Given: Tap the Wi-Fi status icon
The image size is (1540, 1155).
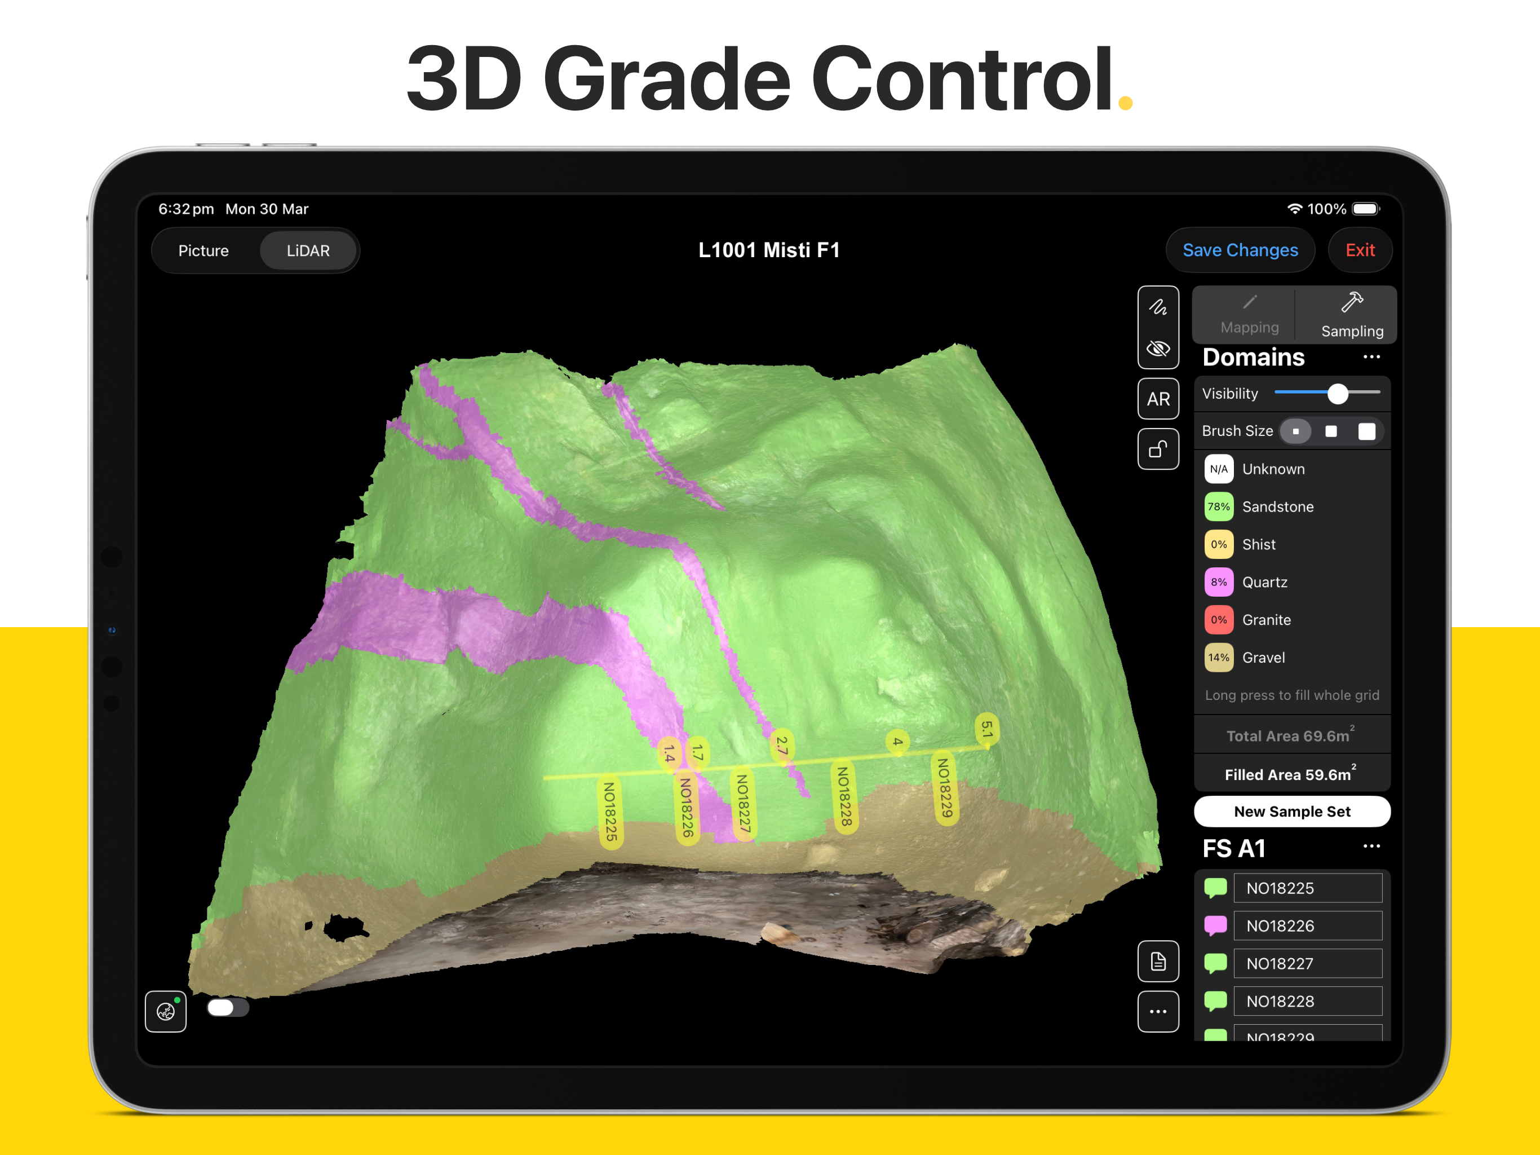Looking at the screenshot, I should click(x=1294, y=209).
